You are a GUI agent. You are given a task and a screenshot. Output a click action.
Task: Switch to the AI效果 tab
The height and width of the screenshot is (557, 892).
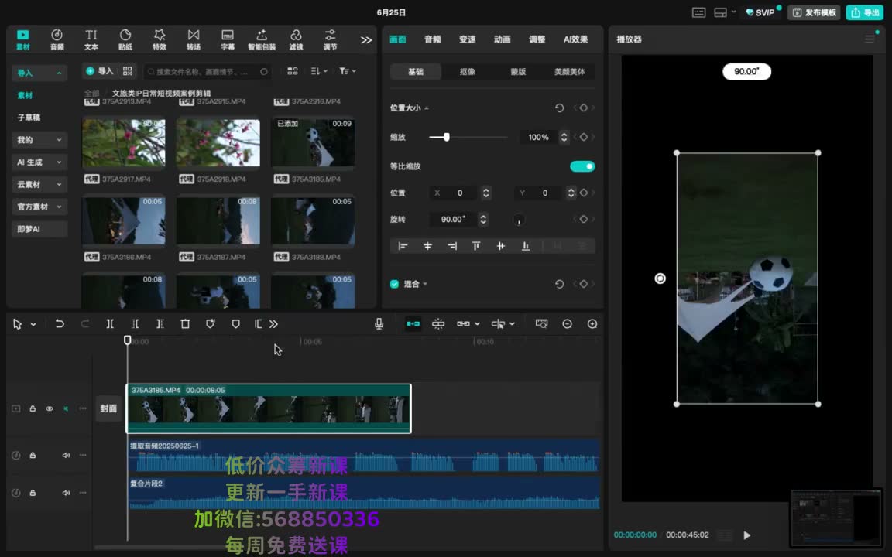coord(576,39)
